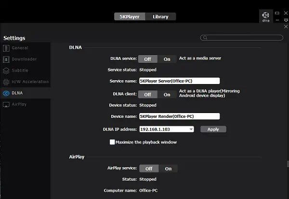Click the Device name input field

(x=179, y=116)
